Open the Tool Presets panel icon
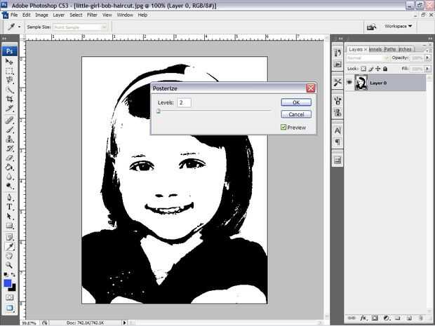Viewport: 435px width, 326px height. (x=337, y=82)
